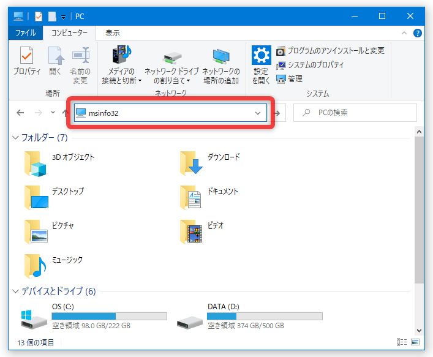The image size is (433, 357).
Task: Click the 開く (Open) ribbon icon
Action: tap(55, 61)
